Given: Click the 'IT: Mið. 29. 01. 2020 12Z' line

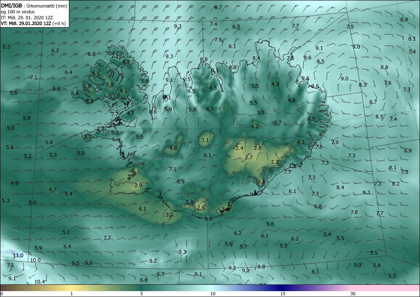Looking at the screenshot, I should [x=26, y=18].
